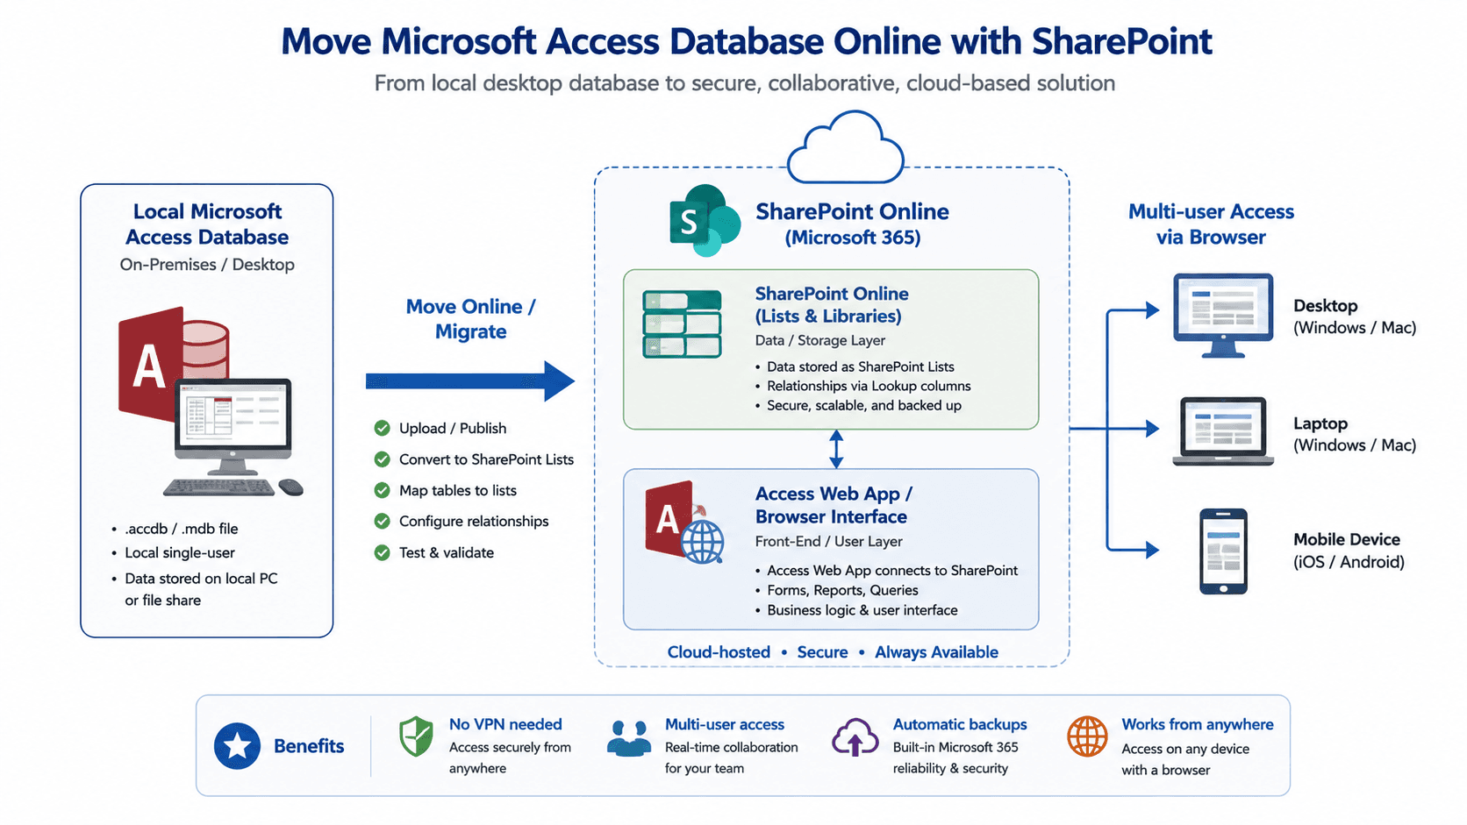Click the Cloud-hosted label

[x=719, y=652]
